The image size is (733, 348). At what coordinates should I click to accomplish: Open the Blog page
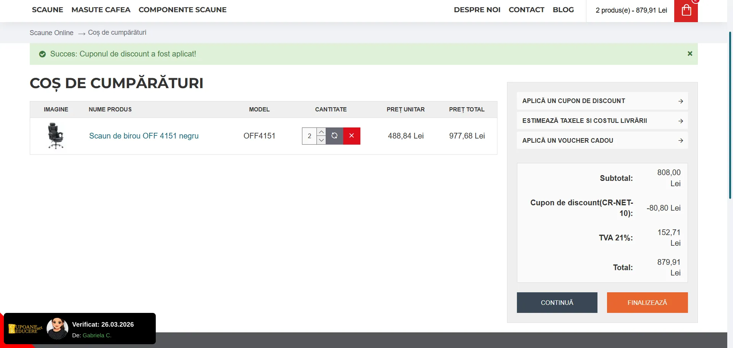[x=563, y=10]
